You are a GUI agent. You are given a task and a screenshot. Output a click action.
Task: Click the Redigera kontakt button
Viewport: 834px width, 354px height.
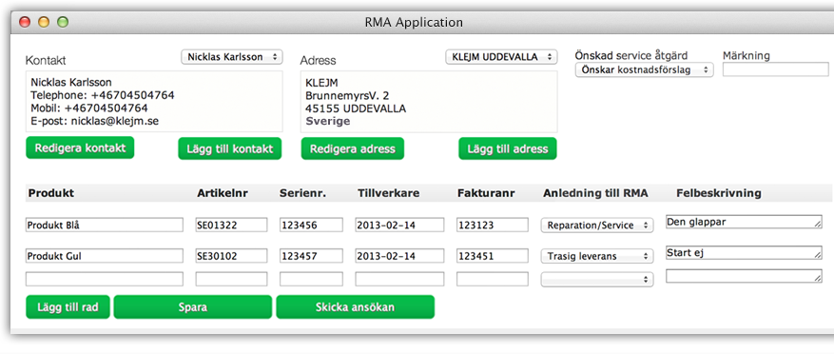[80, 148]
